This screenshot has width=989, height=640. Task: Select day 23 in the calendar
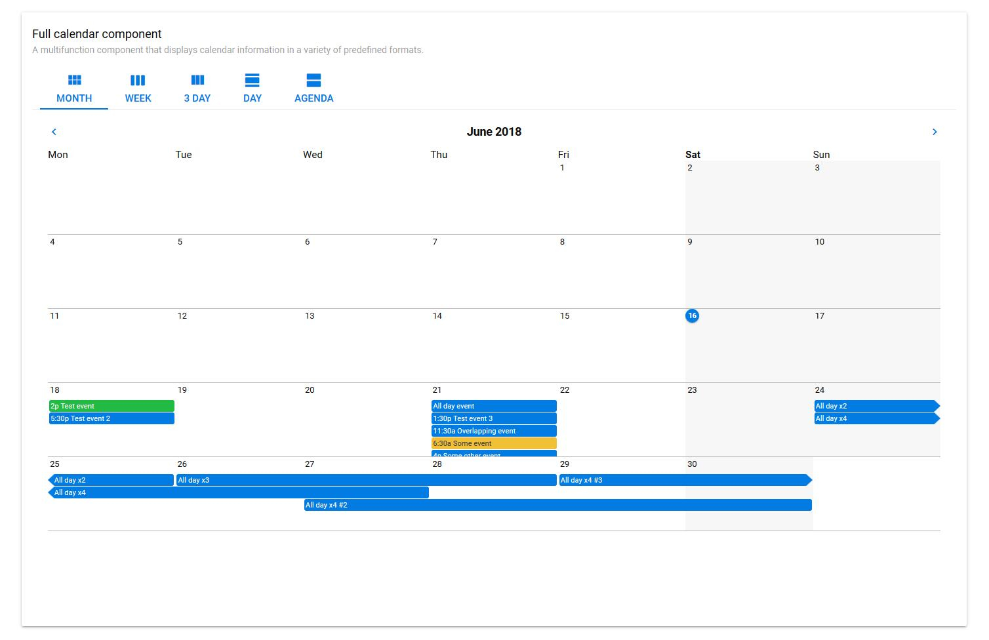692,390
